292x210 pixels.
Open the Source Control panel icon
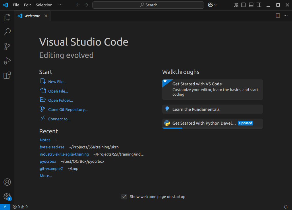tap(7, 46)
